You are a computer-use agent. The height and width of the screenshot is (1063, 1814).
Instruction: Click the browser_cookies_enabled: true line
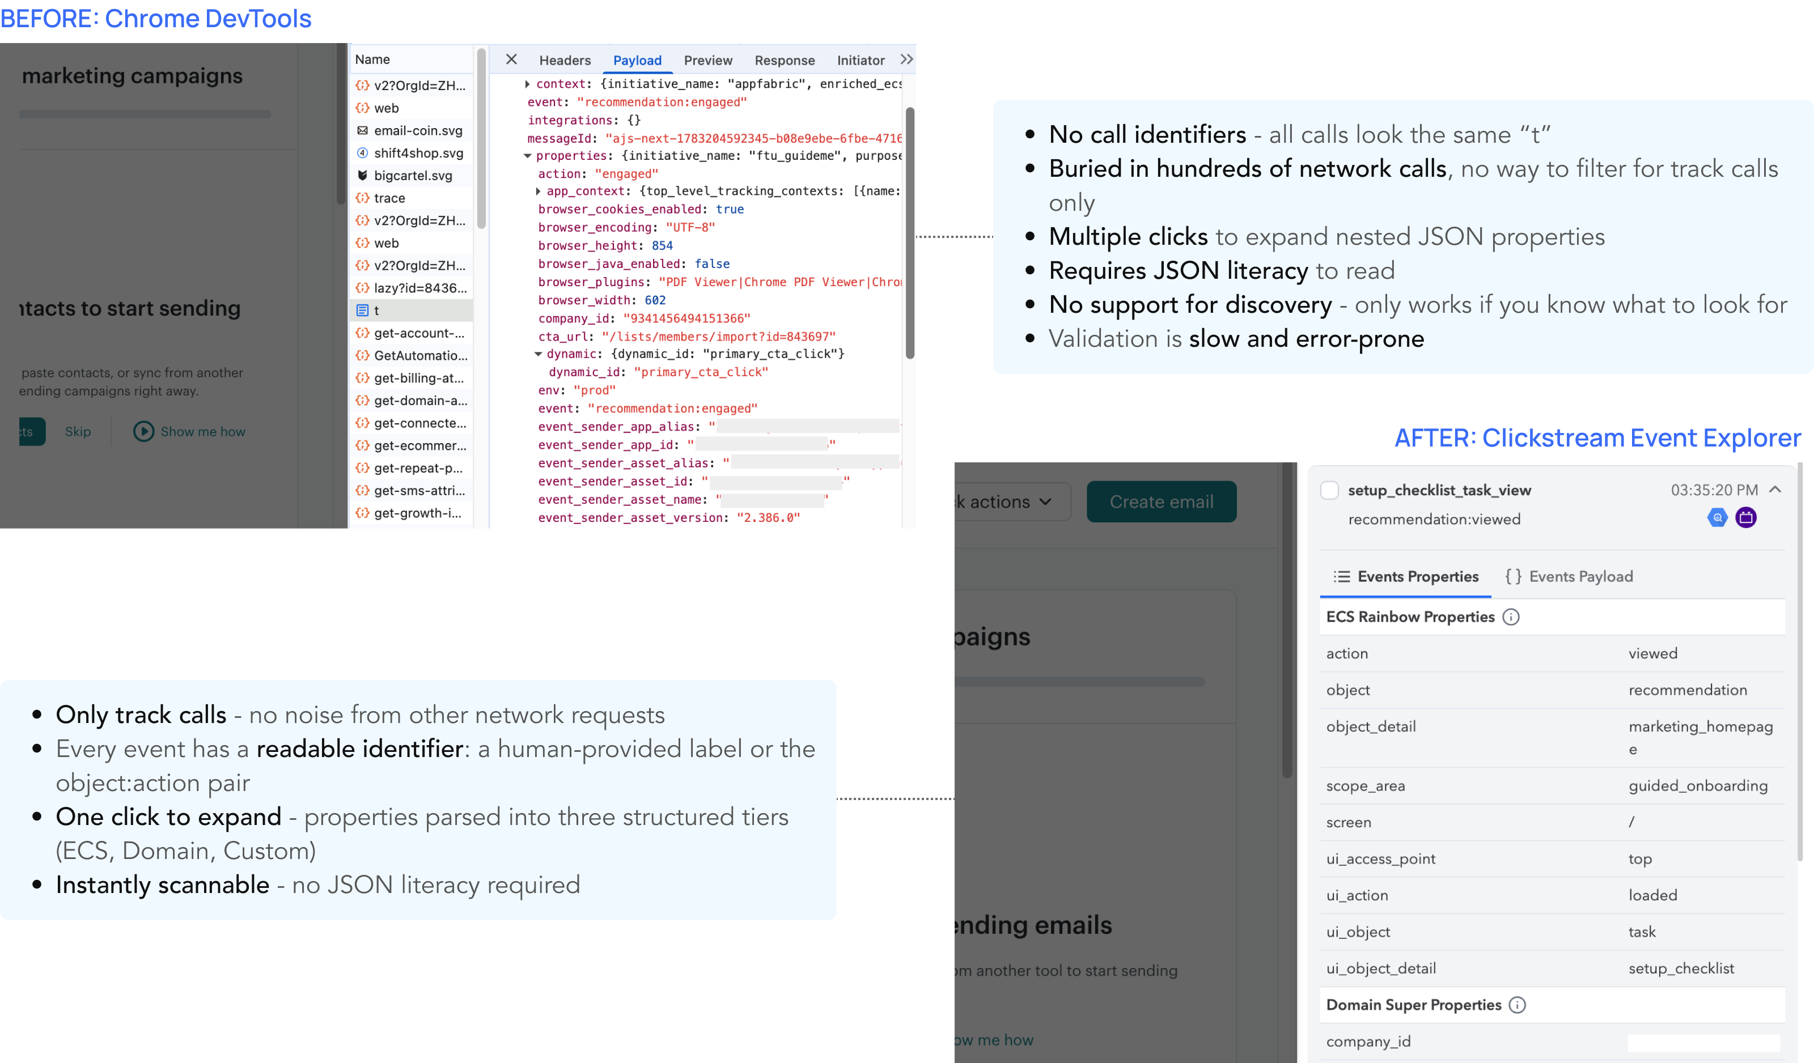click(x=641, y=210)
